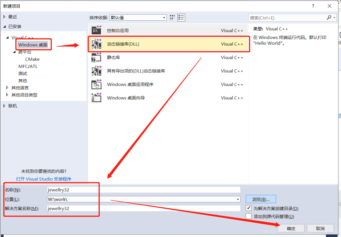Click the DLL with exports template icon

point(96,71)
